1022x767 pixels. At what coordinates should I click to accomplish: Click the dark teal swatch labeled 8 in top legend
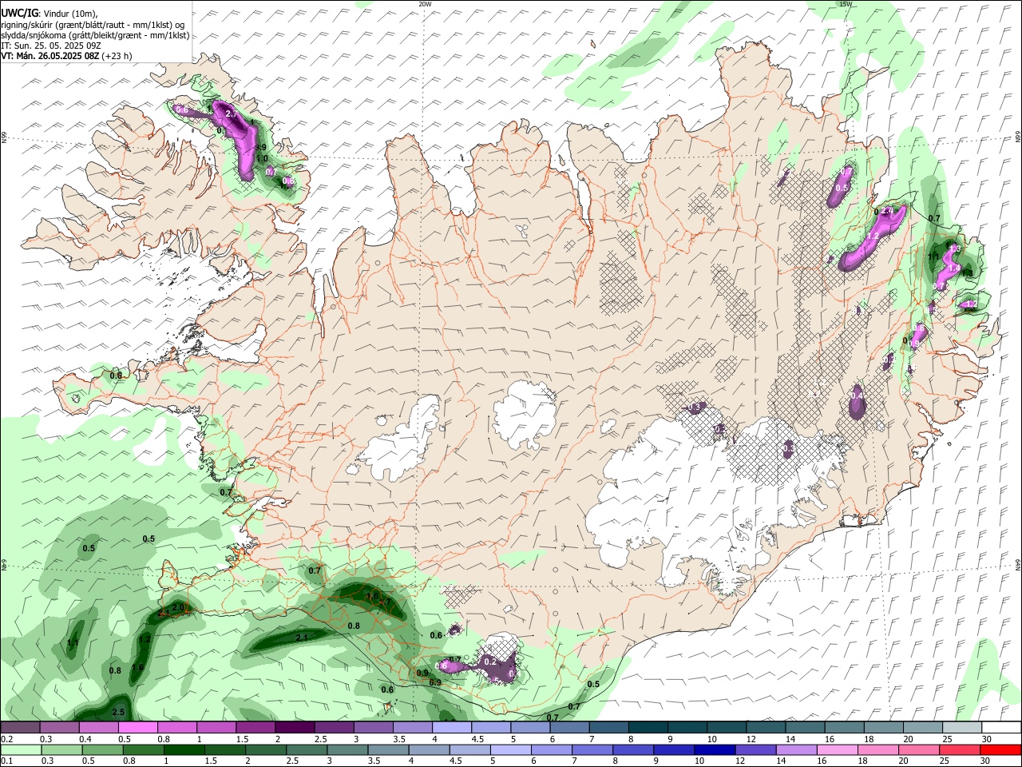pos(648,727)
